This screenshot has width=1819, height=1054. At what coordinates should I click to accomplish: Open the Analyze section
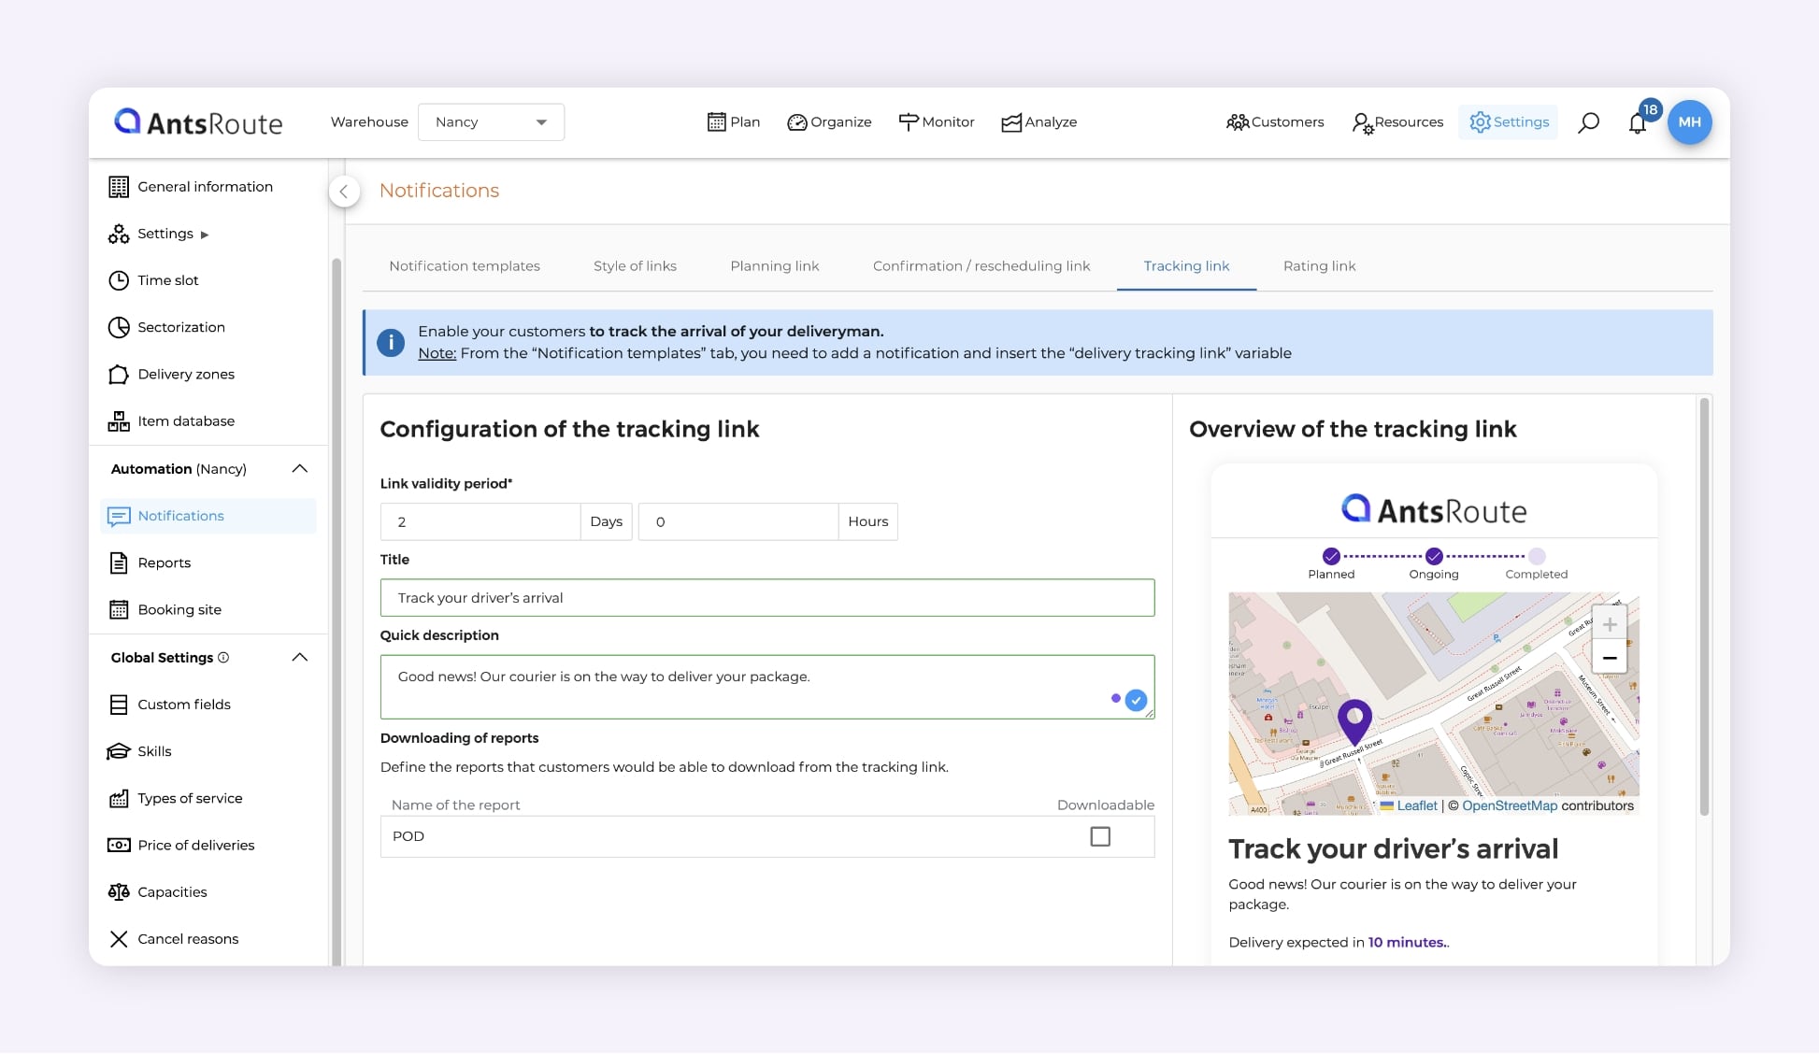pyautogui.click(x=1038, y=121)
